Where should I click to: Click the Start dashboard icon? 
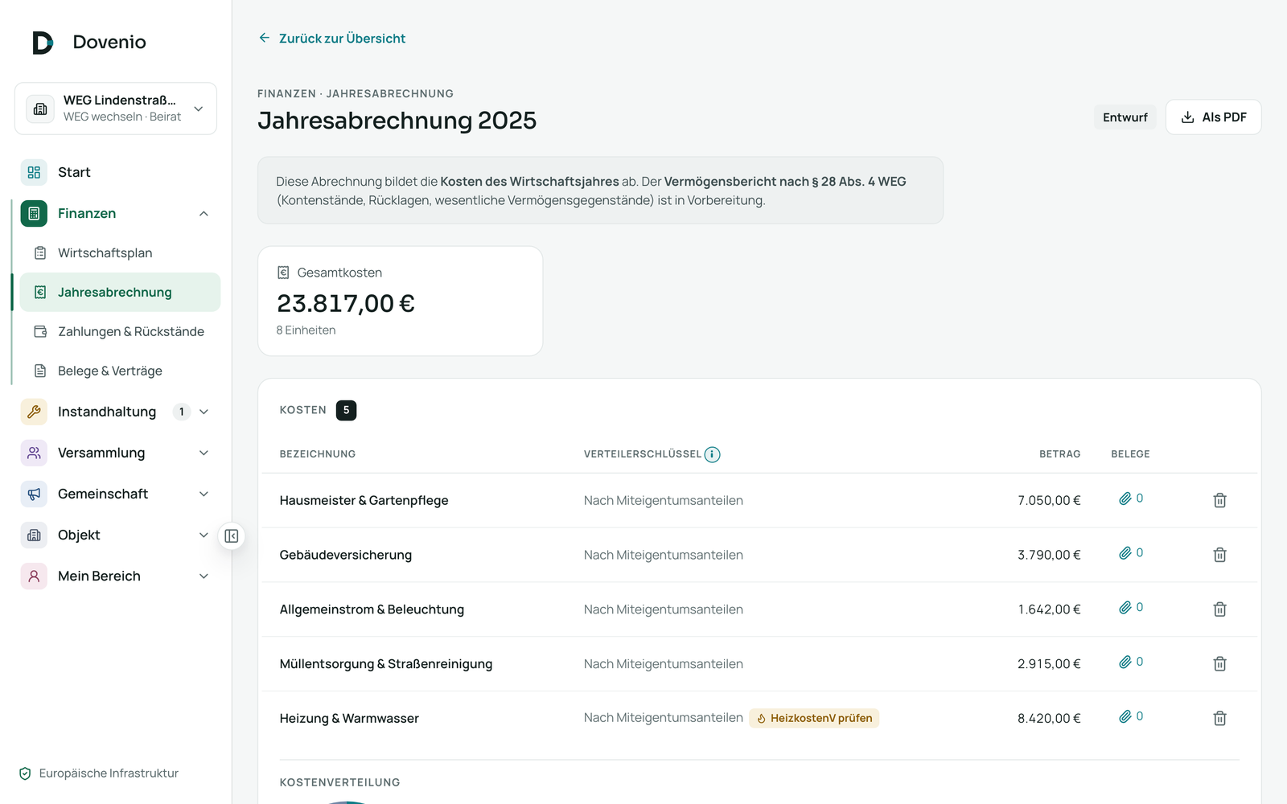coord(34,172)
